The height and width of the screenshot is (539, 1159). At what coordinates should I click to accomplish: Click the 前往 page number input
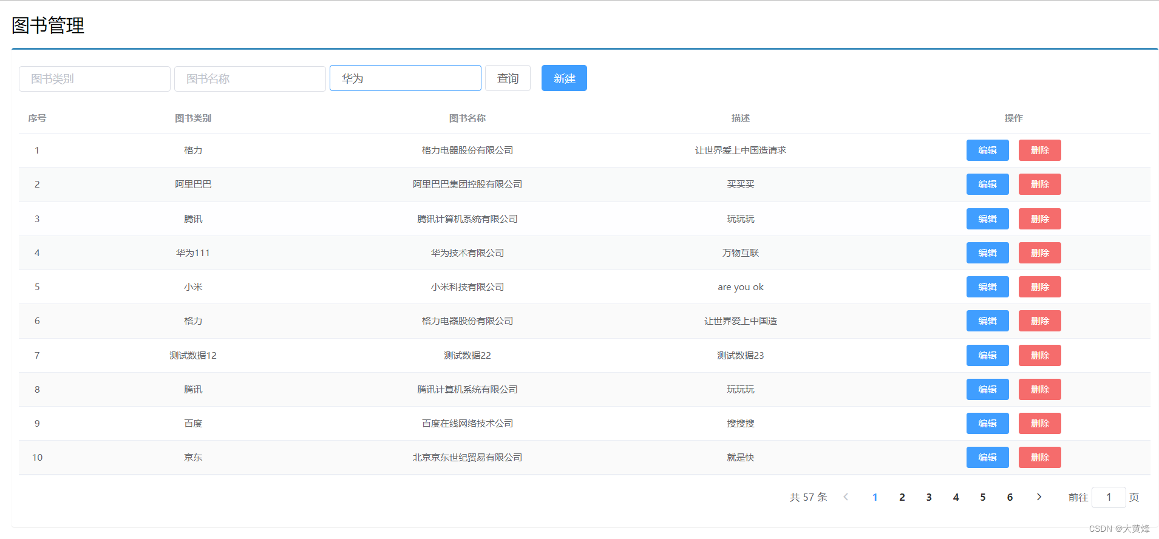click(1109, 497)
